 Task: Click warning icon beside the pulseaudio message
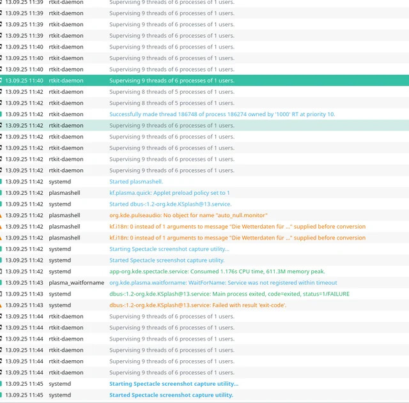(x=1, y=215)
